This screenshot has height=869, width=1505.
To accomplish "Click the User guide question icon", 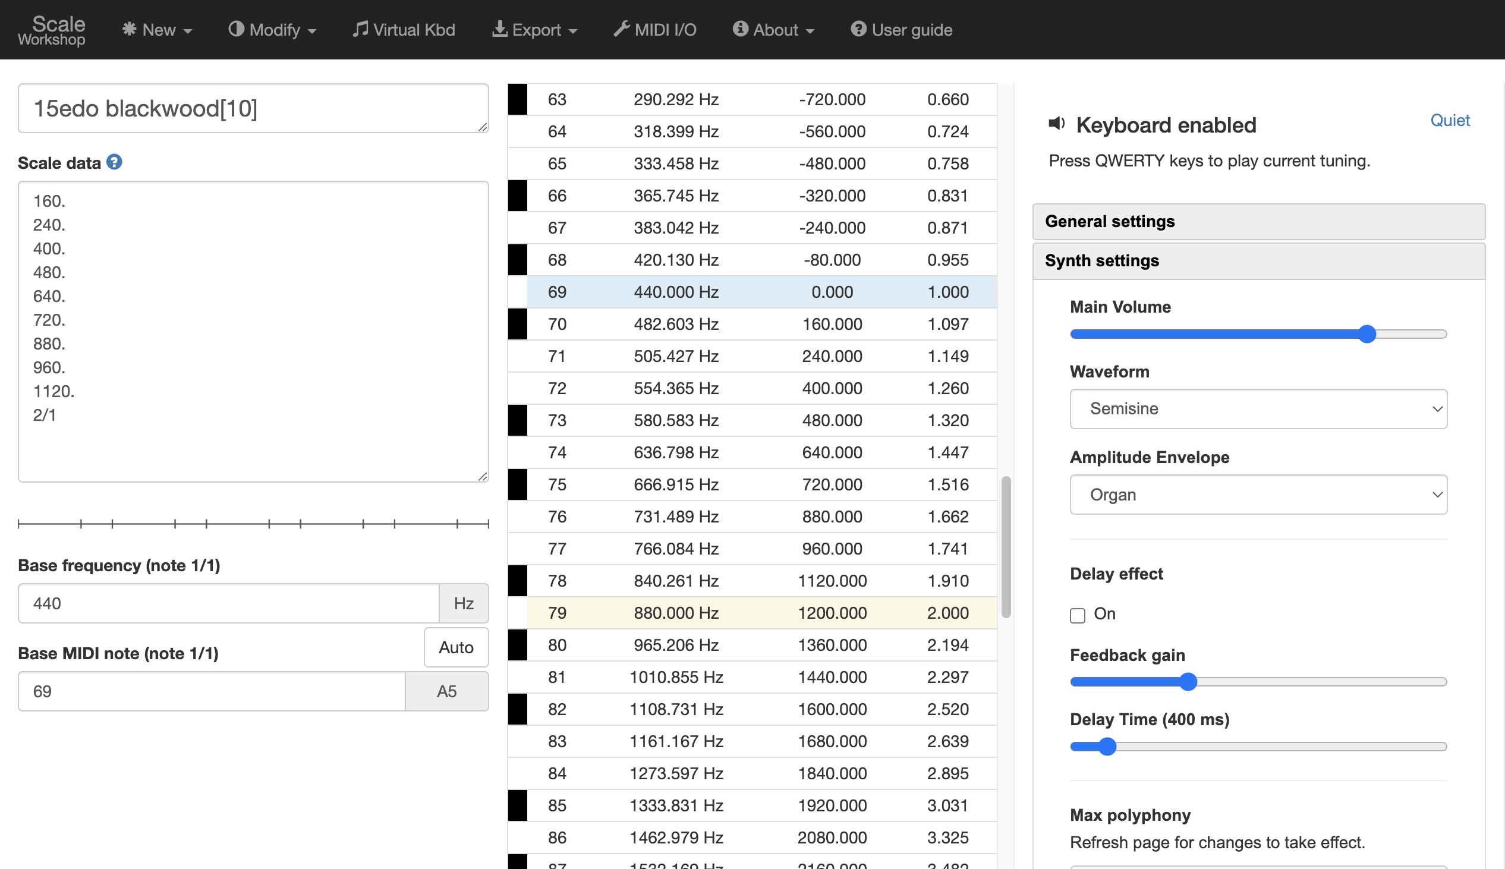I will click(x=858, y=29).
